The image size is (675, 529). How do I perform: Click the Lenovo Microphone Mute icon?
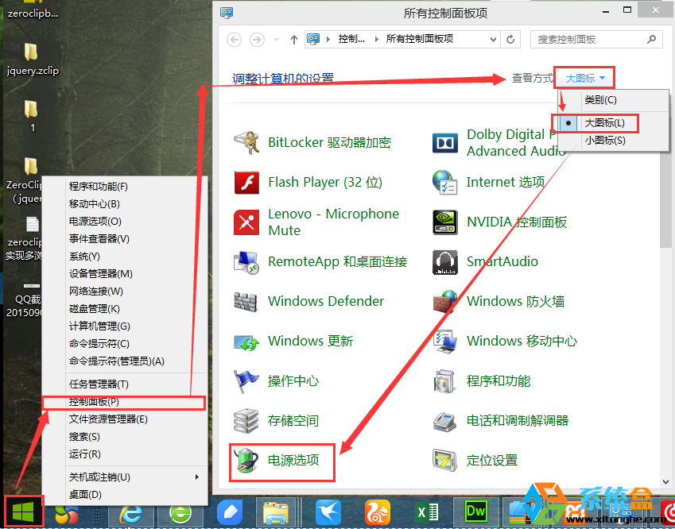246,222
